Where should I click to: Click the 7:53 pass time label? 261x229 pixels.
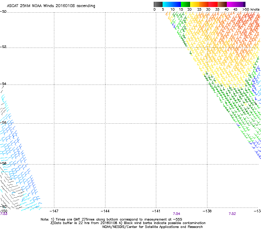[x=4, y=214]
